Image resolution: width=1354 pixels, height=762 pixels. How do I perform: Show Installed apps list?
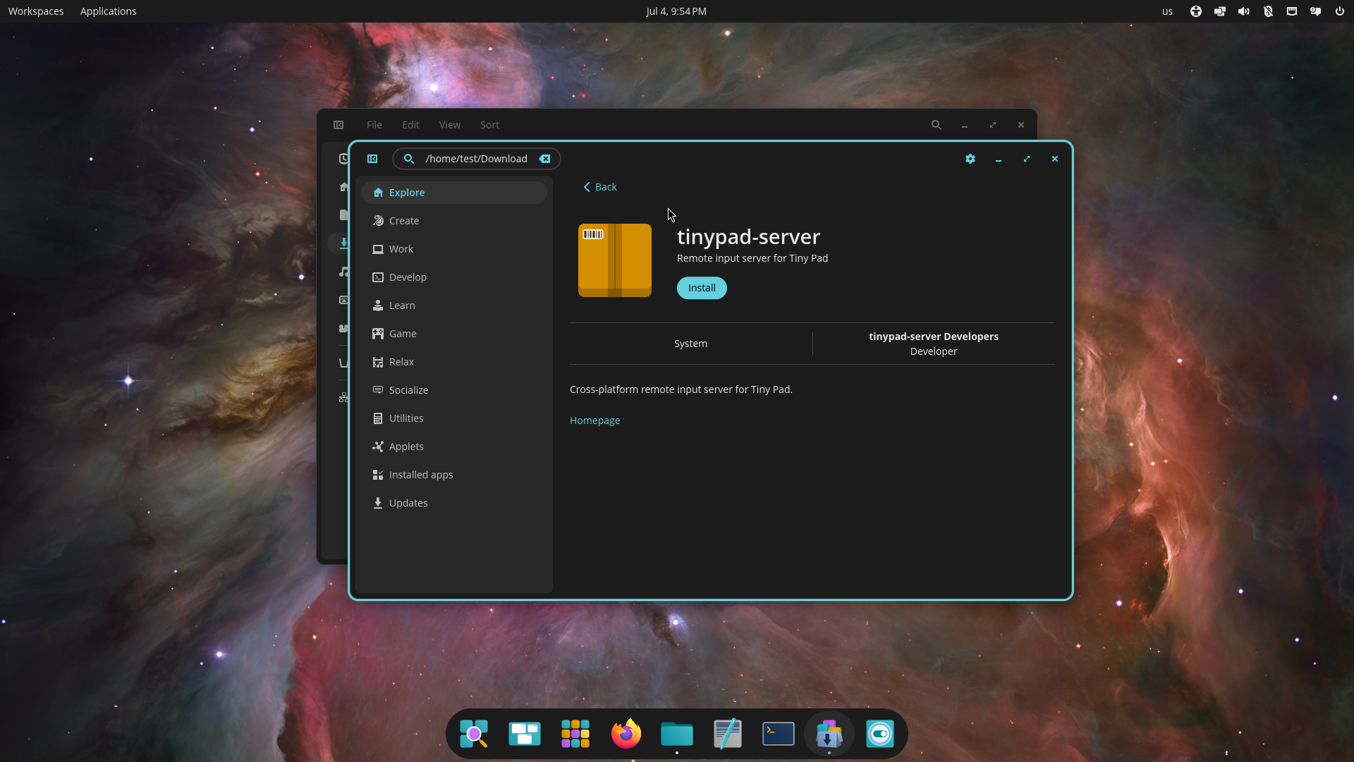(x=454, y=475)
